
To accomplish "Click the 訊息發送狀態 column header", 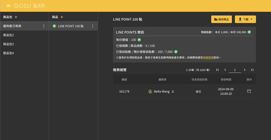I will pos(199,79).
